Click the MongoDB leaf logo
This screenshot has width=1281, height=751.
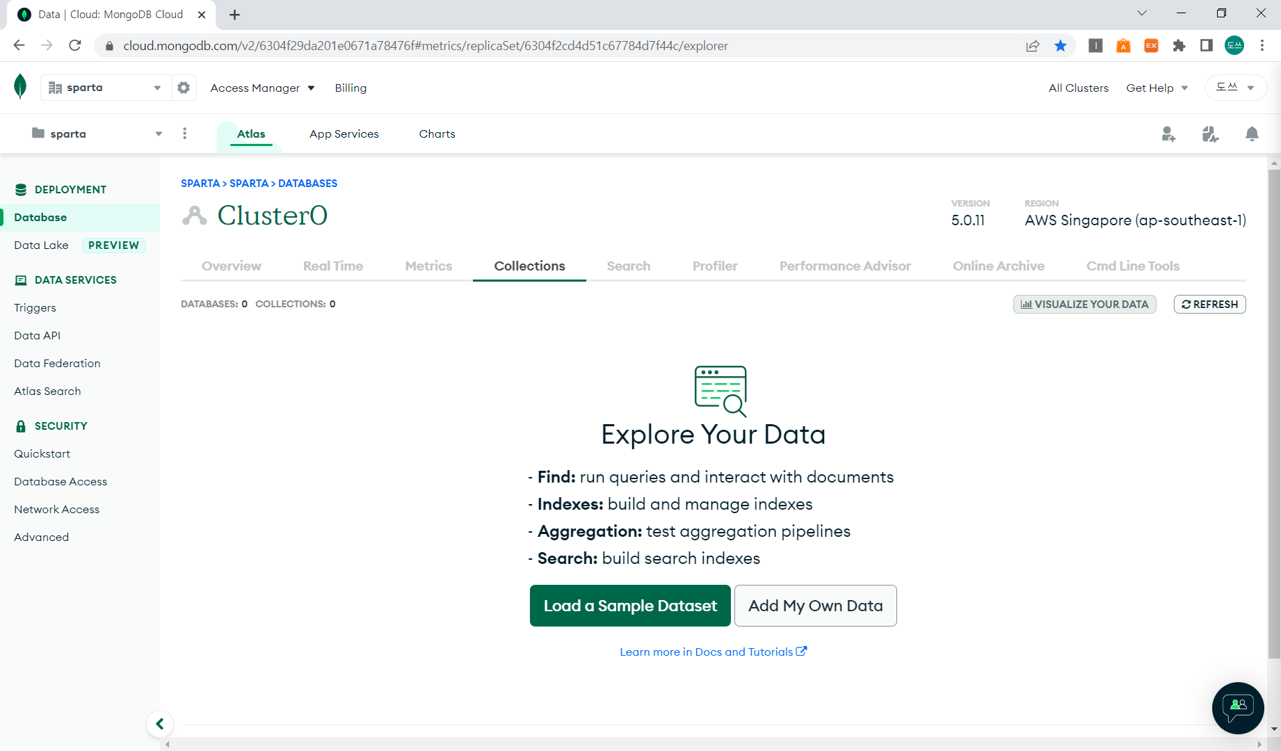click(21, 87)
